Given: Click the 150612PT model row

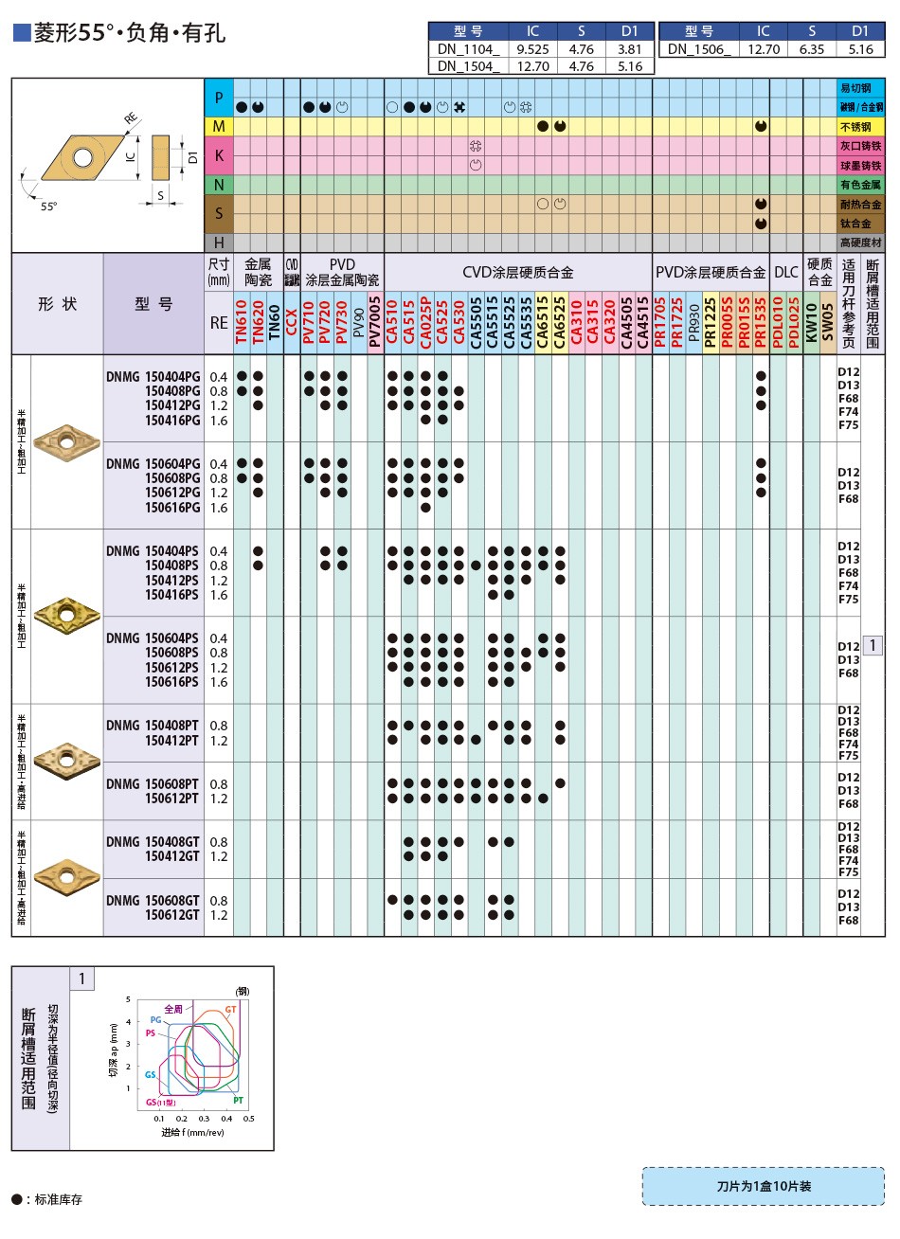Looking at the screenshot, I should pos(172,799).
